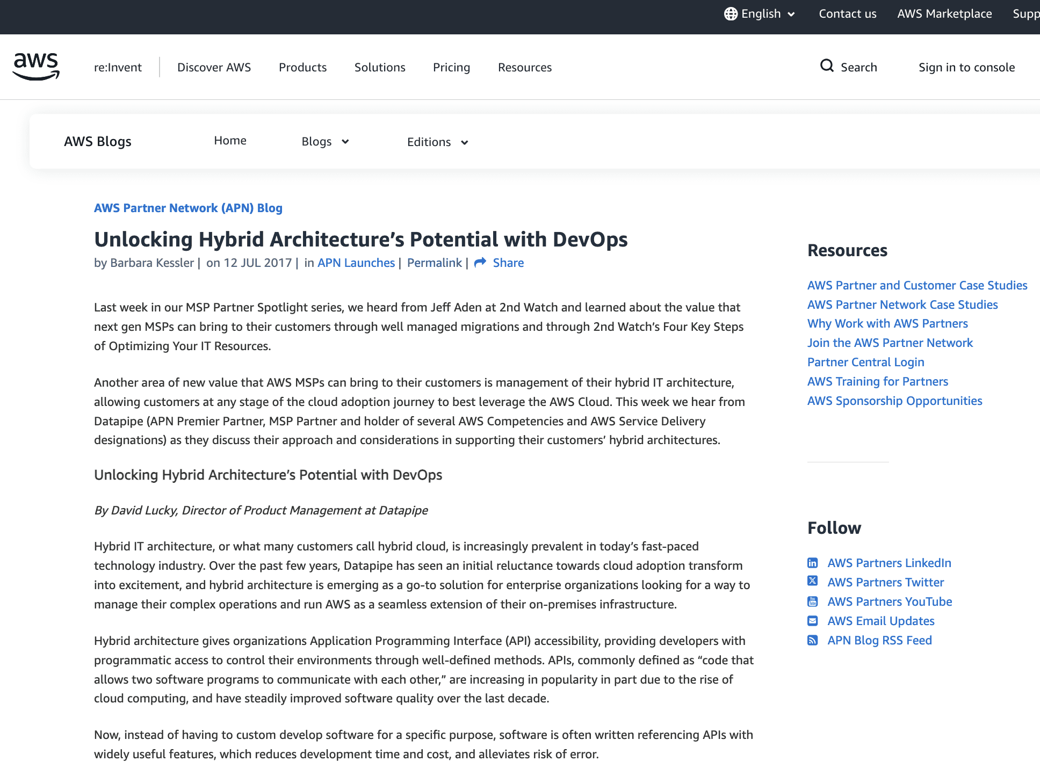Click Sign in to console
This screenshot has height=776, width=1040.
click(x=967, y=67)
